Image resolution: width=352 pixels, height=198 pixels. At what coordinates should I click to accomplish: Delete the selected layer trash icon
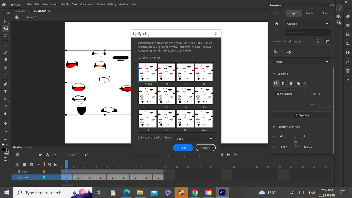[31, 164]
